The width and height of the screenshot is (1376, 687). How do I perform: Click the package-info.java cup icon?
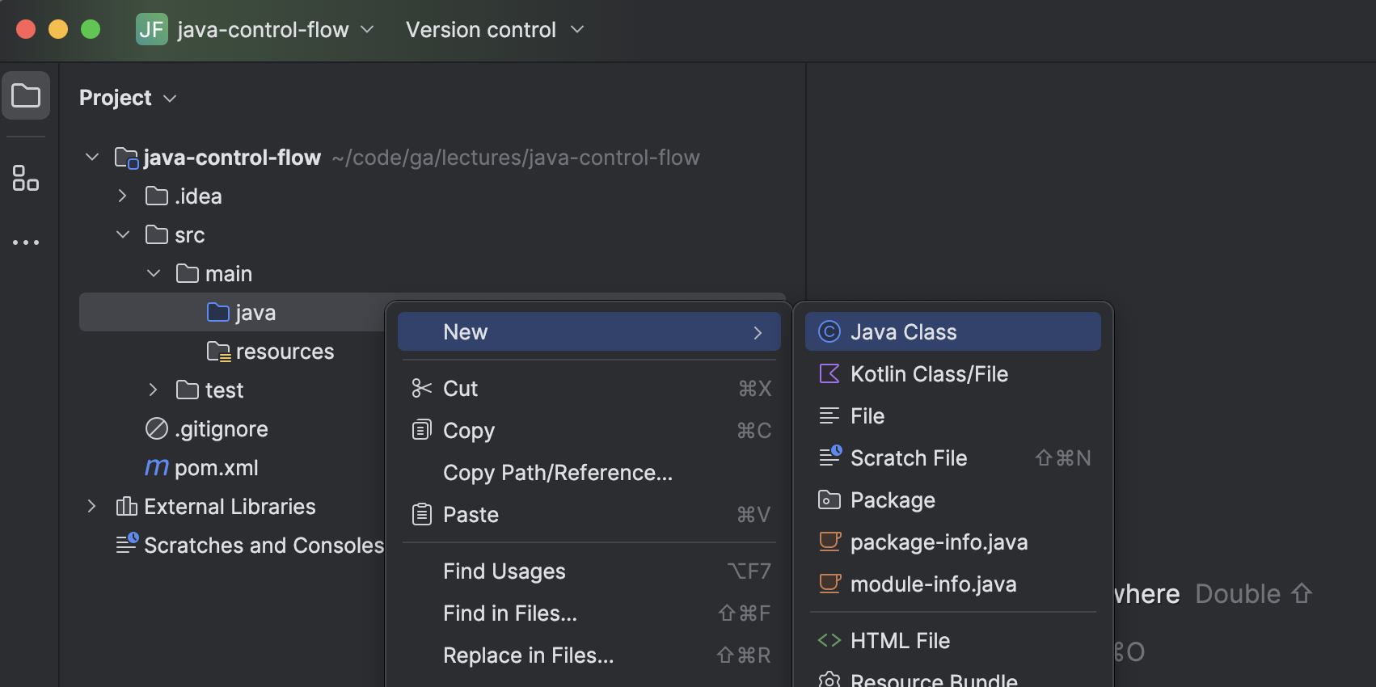pos(830,542)
